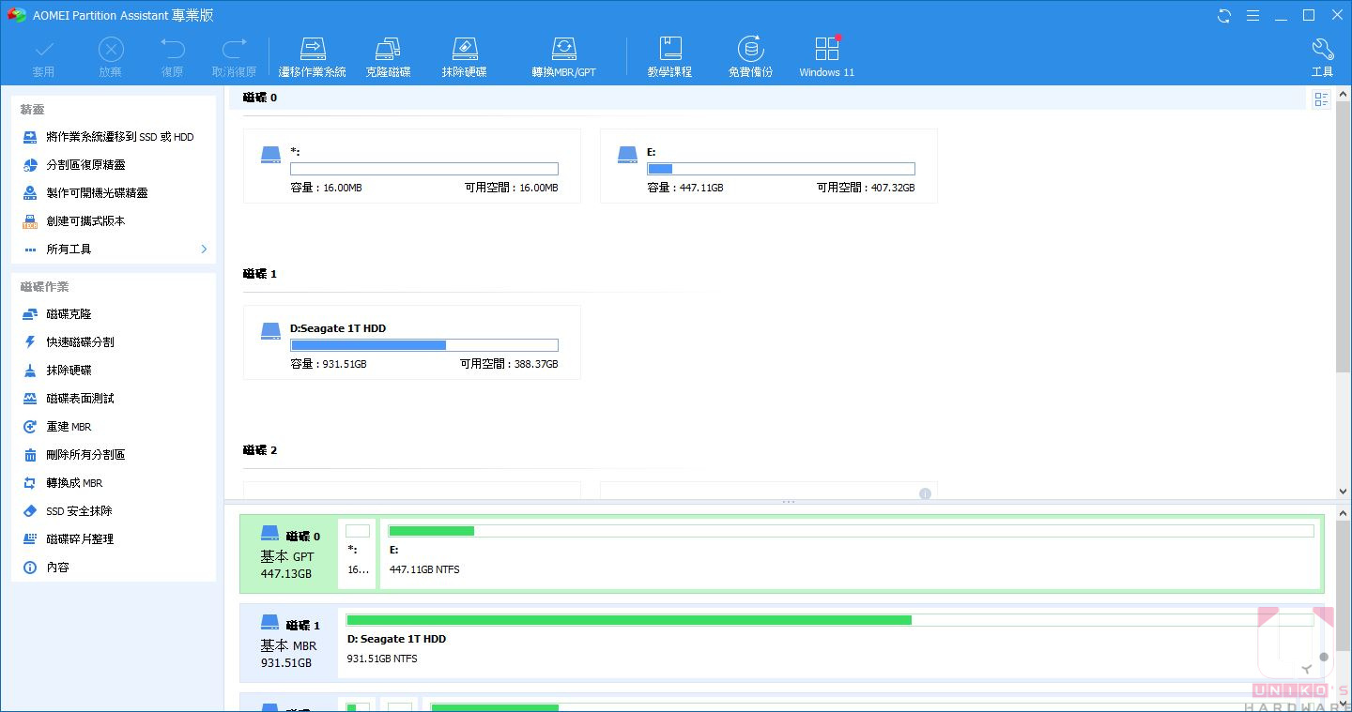Image resolution: width=1352 pixels, height=712 pixels.
Task: Click the 復原 (Undo) toolbar icon
Action: click(x=172, y=57)
